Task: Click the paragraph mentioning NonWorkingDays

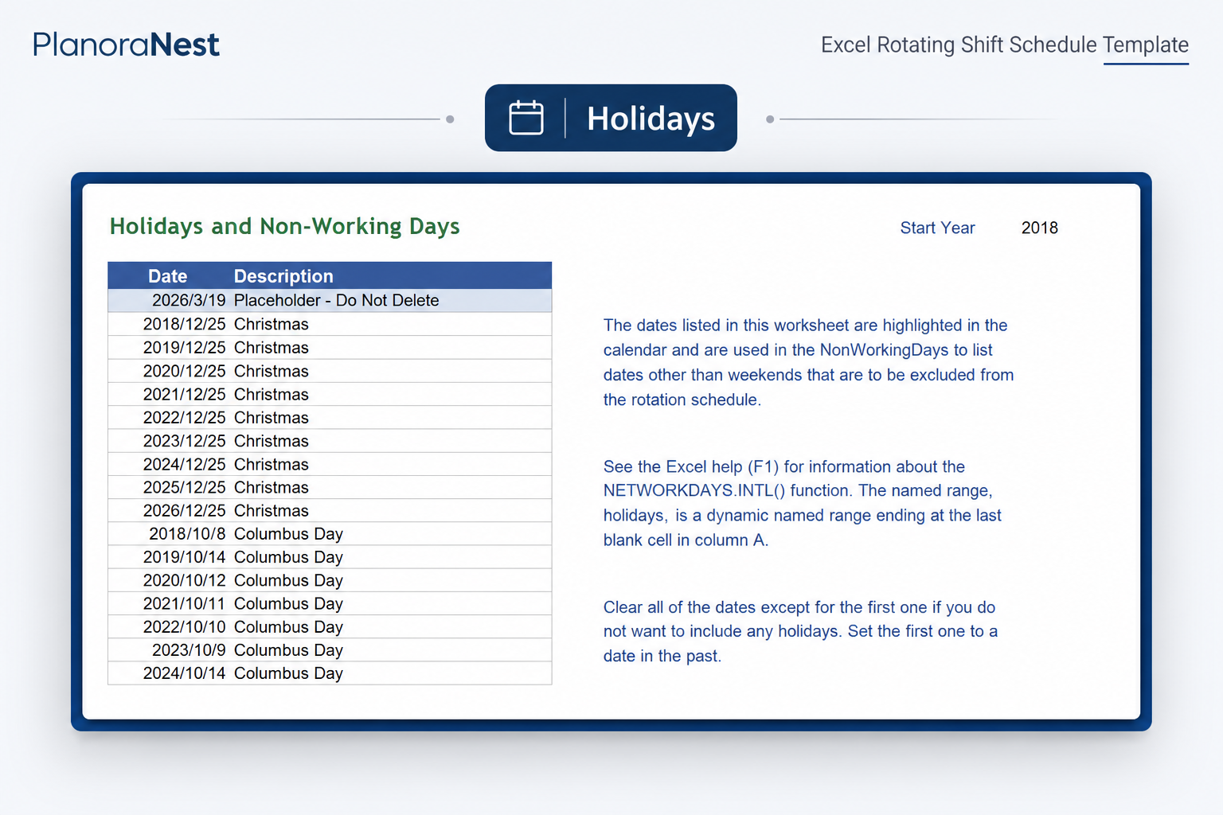Action: (808, 362)
